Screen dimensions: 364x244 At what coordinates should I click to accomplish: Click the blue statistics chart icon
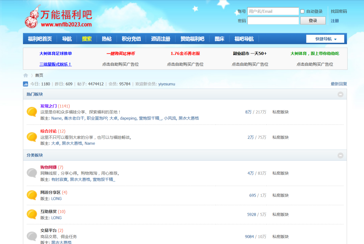(x=26, y=84)
